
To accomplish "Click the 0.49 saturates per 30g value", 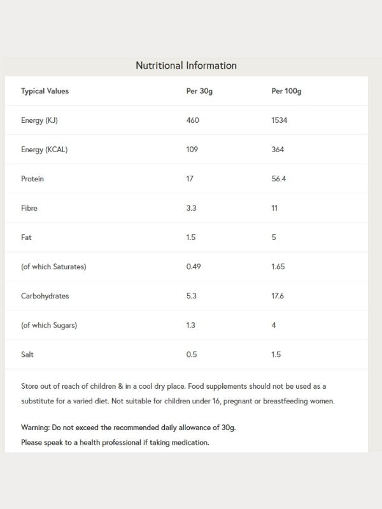I will [x=194, y=267].
